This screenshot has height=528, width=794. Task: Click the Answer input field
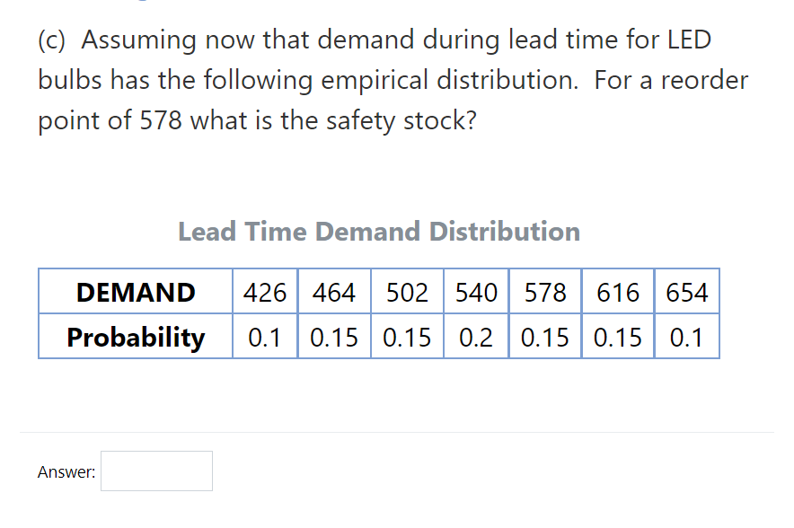click(156, 471)
